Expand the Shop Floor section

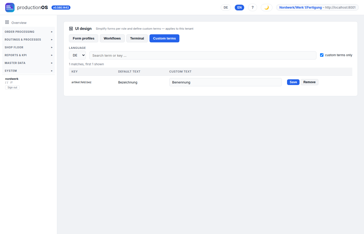pos(28,47)
